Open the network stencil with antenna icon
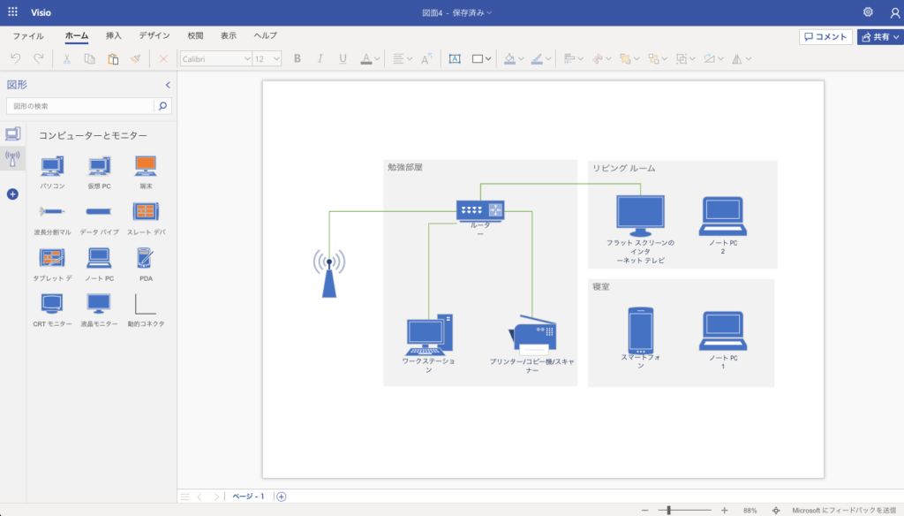Screen dimensions: 904x516 [x=12, y=159]
